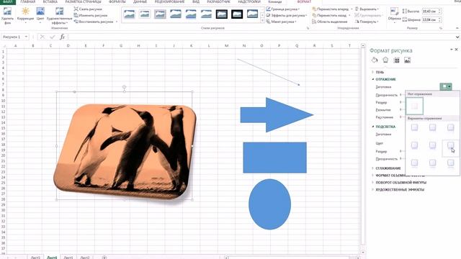
Task: Switch to the РЕЦЕНЗИРОВАНИЕ tab
Action: (170, 1)
